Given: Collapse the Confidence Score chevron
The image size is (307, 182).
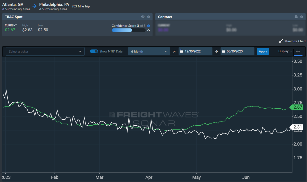Looking at the screenshot, I should 148,30.
